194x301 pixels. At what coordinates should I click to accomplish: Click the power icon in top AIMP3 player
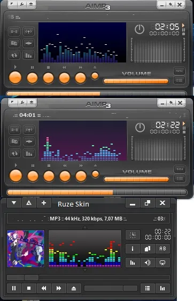[139, 29]
